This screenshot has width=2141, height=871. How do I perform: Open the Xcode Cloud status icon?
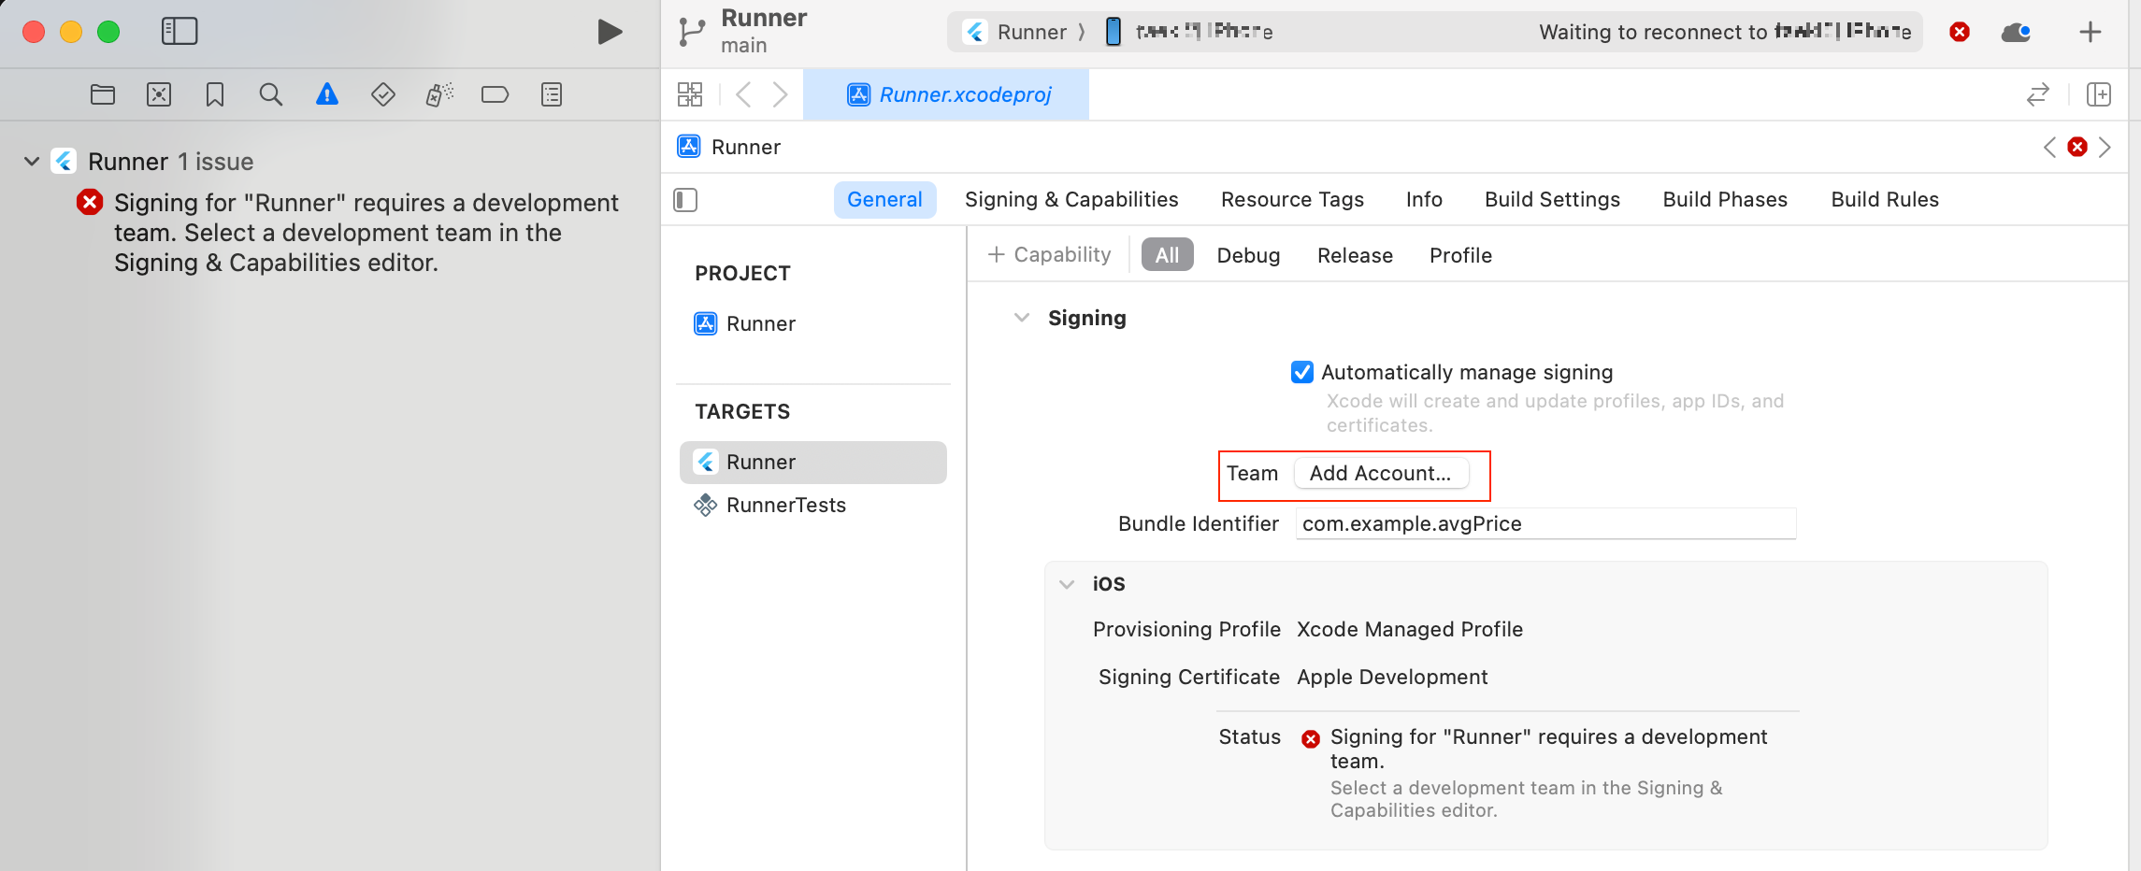coord(2016,33)
